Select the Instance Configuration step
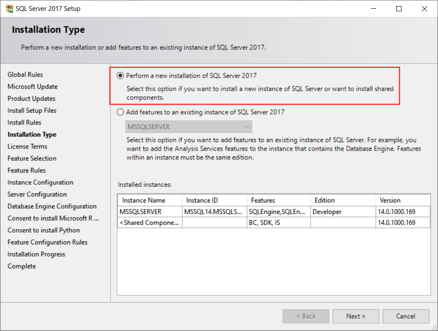 coord(40,182)
